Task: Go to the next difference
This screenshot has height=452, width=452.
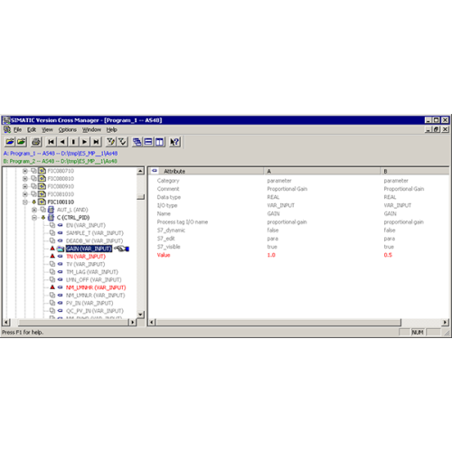Action: pos(85,142)
